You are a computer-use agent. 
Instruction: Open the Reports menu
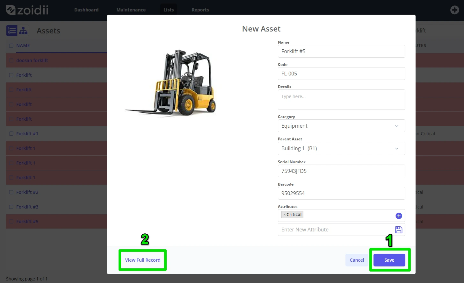(x=200, y=10)
